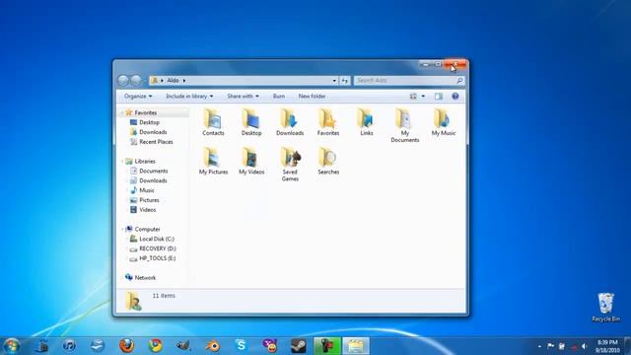Collapse the Favorites group in sidebar
Viewport: 631px width, 355px height.
pyautogui.click(x=122, y=112)
